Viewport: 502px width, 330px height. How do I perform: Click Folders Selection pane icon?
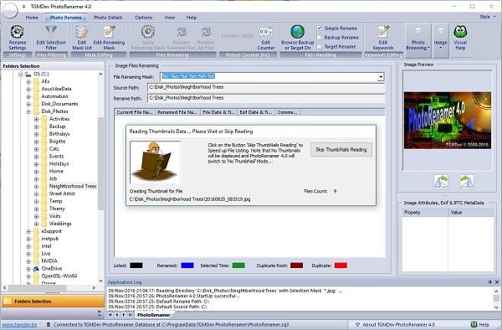[x=8, y=302]
